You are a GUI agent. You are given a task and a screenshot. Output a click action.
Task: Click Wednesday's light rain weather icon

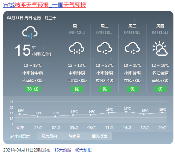[132, 48]
